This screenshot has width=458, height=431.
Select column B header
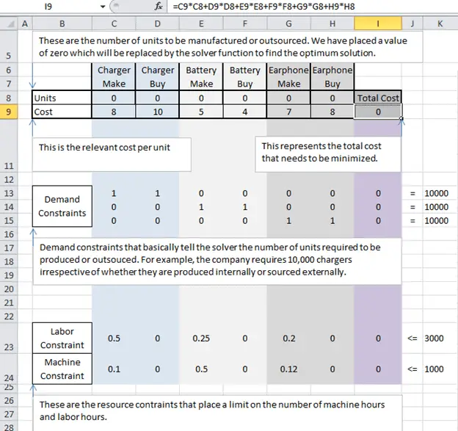tap(62, 23)
